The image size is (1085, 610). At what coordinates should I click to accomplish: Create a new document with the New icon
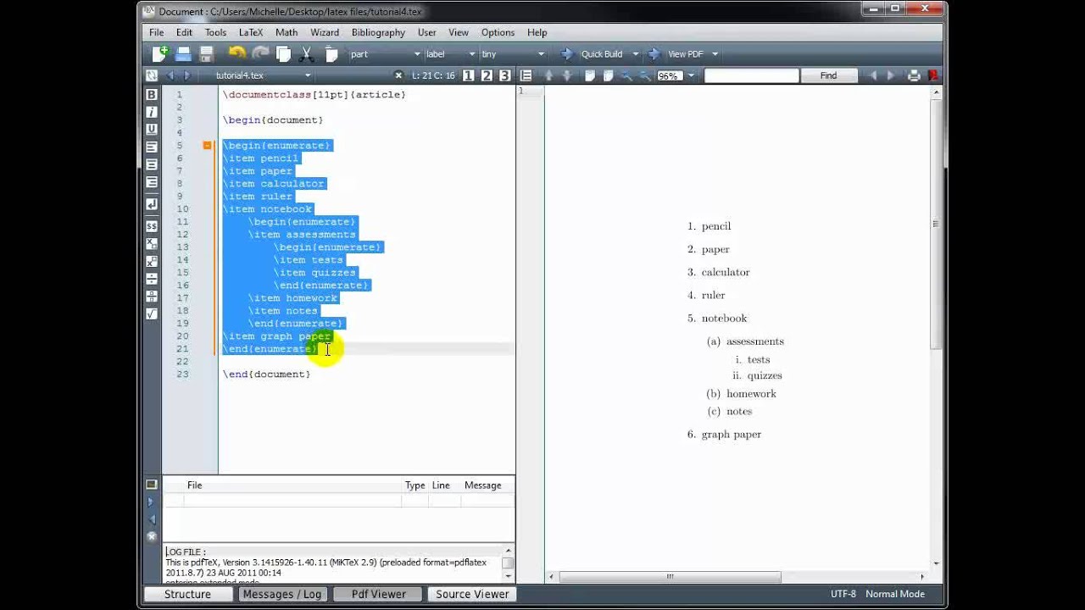point(159,54)
